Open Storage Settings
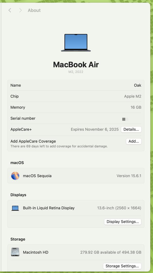The image size is (153, 273). pyautogui.click(x=122, y=266)
